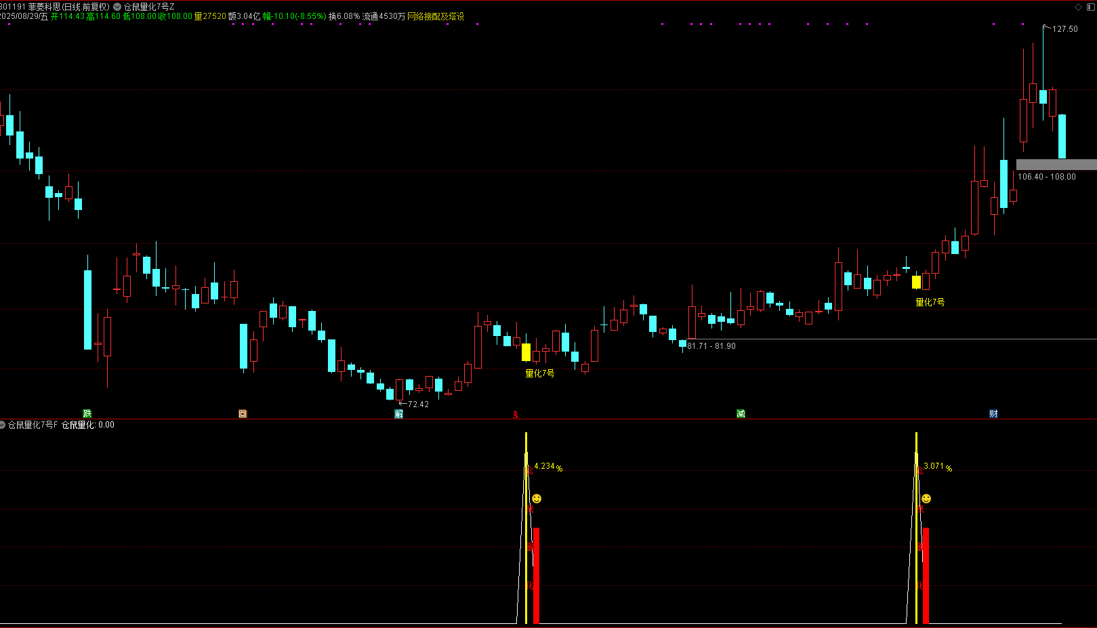Viewport: 1097px width, 628px height.
Task: Click the 换6.08% turnover rate value
Action: tap(344, 16)
